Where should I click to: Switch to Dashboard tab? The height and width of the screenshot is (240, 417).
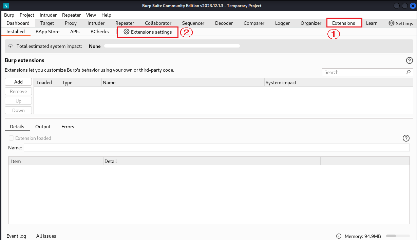(18, 23)
